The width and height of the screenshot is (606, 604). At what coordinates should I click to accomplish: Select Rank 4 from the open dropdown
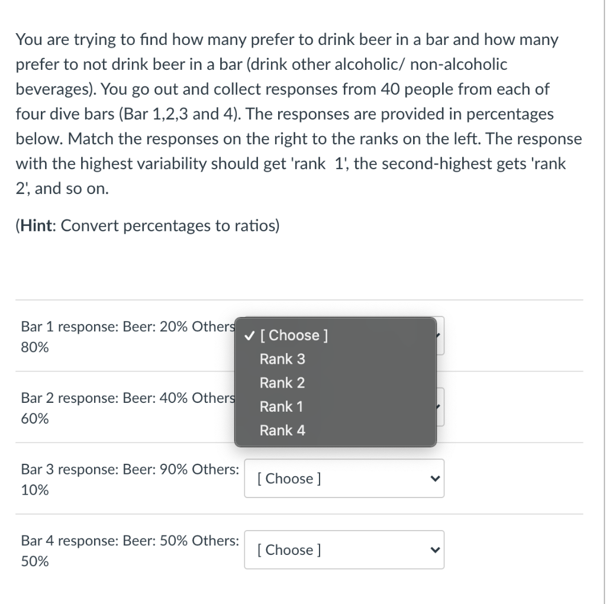click(282, 430)
